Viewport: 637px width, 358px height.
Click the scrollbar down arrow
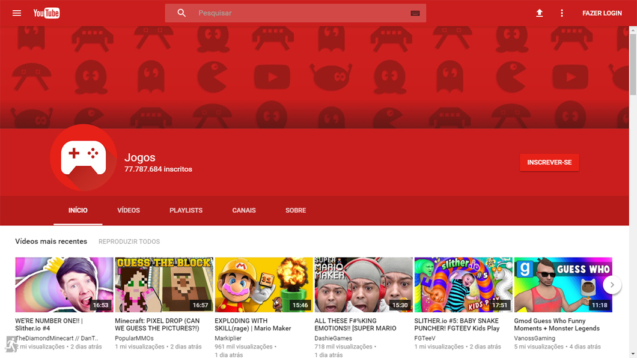coord(633,354)
